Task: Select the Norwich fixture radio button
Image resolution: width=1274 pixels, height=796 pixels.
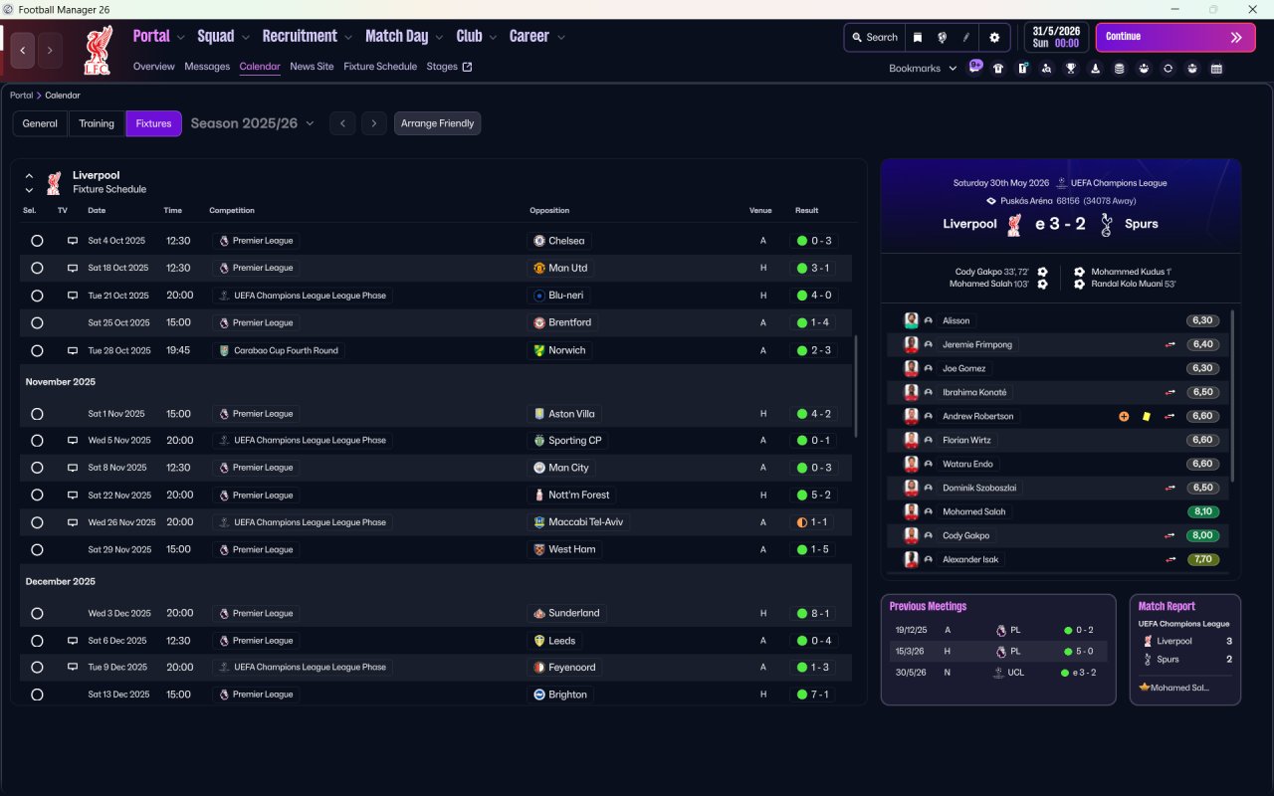Action: [37, 351]
